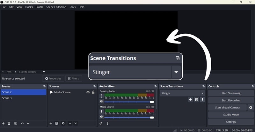Add a new source with the Sources plus icon
255x132 pixels.
click(x=51, y=123)
